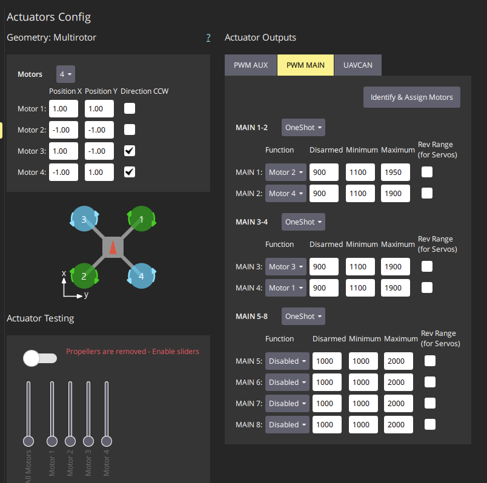This screenshot has height=483, width=487.
Task: Toggle propellers removed safety switch
Action: pos(40,358)
